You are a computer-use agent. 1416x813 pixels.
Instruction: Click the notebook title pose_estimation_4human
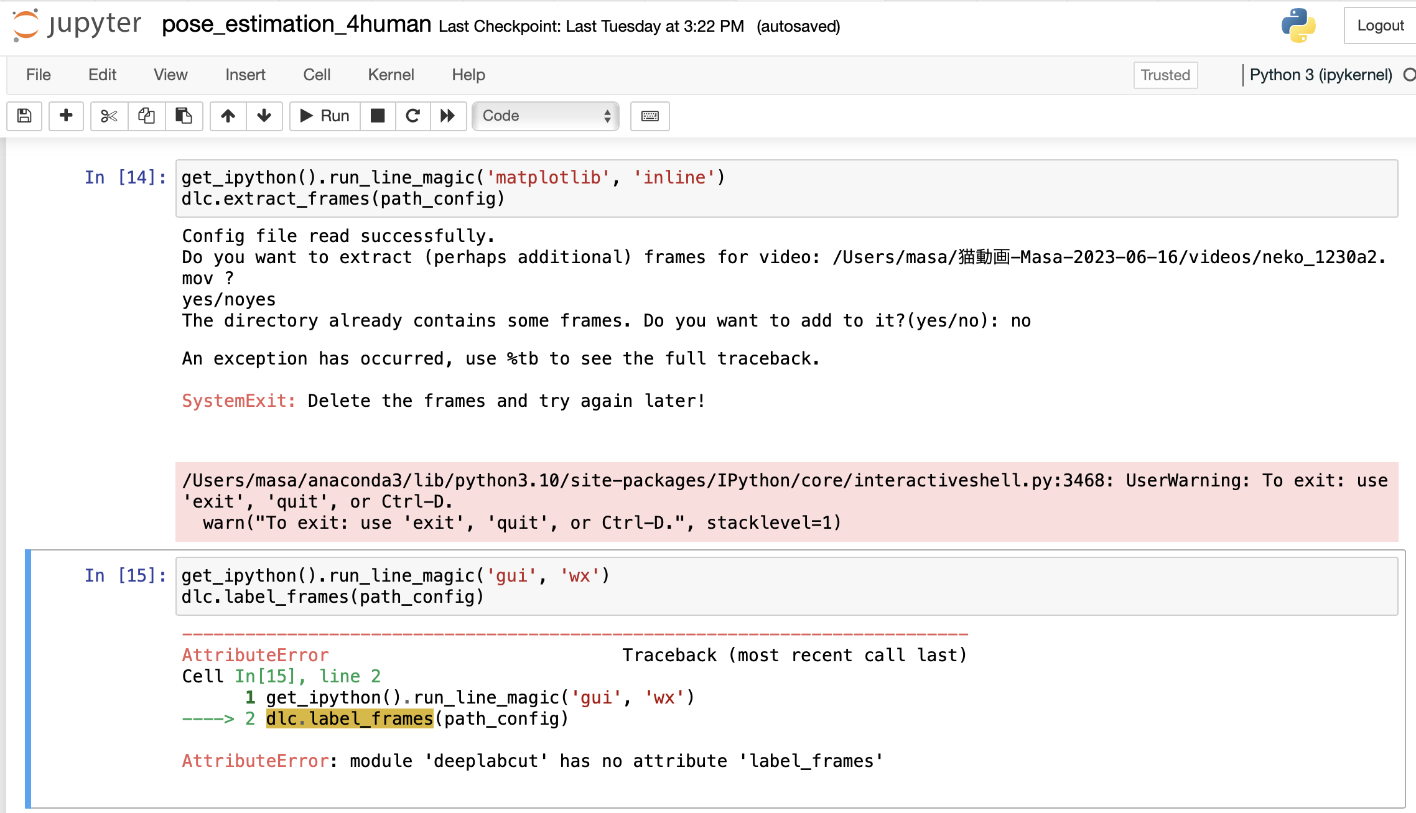(x=296, y=24)
